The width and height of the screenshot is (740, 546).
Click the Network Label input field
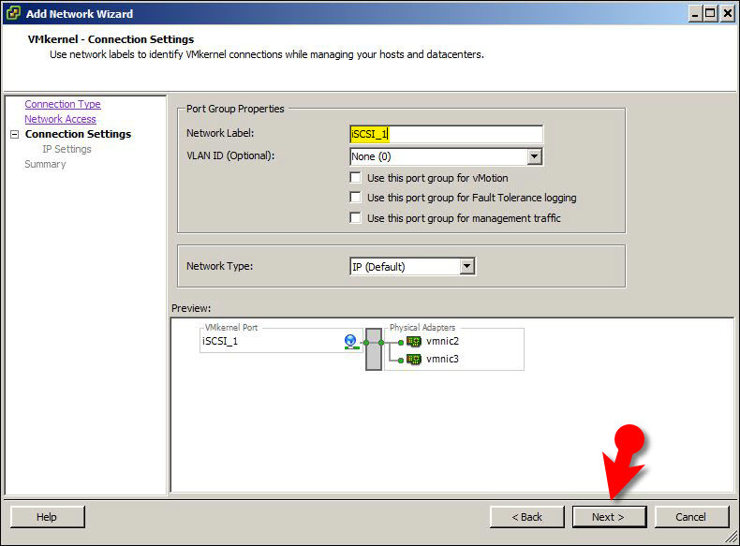click(446, 134)
